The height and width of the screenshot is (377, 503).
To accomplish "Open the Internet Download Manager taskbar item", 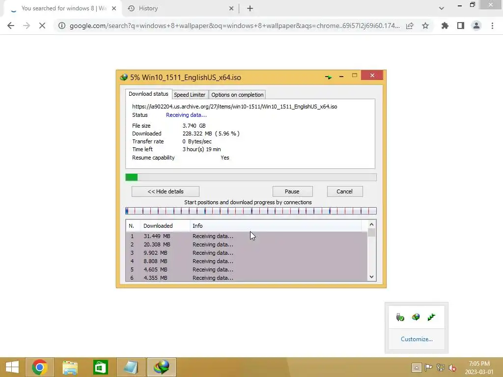I will [161, 367].
